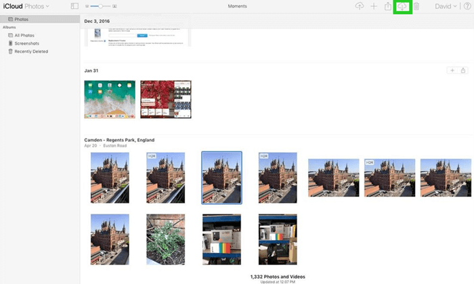Click the iPad home screen screenshot thumbnail
Screen dimensions: 474x284
(110, 99)
